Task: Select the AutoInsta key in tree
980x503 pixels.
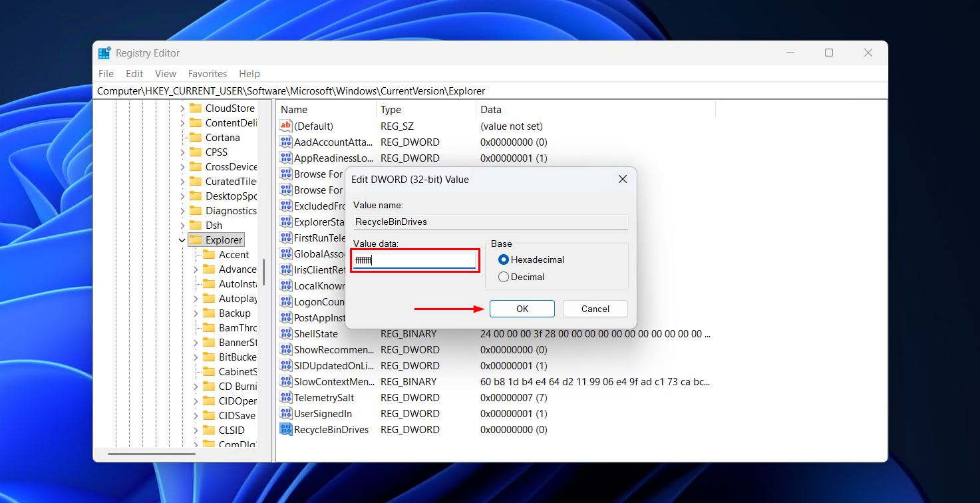Action: pos(238,283)
